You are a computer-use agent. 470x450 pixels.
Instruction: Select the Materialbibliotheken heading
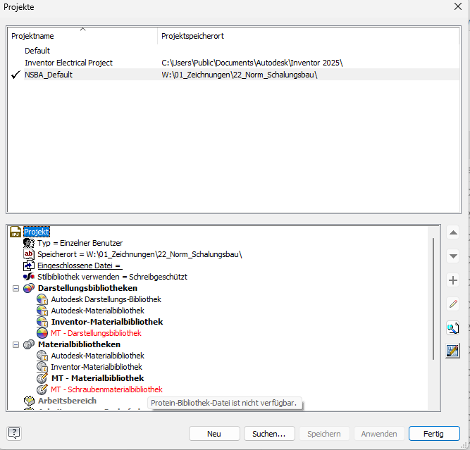pos(79,344)
